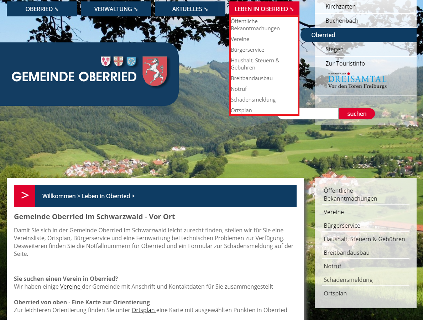Open Bürgerservice from the dropdown menu
Image resolution: width=423 pixels, height=320 pixels.
tap(247, 50)
